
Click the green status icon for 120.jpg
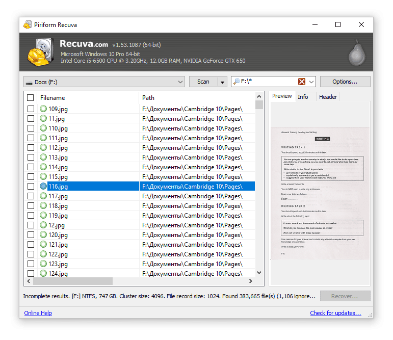[43, 234]
